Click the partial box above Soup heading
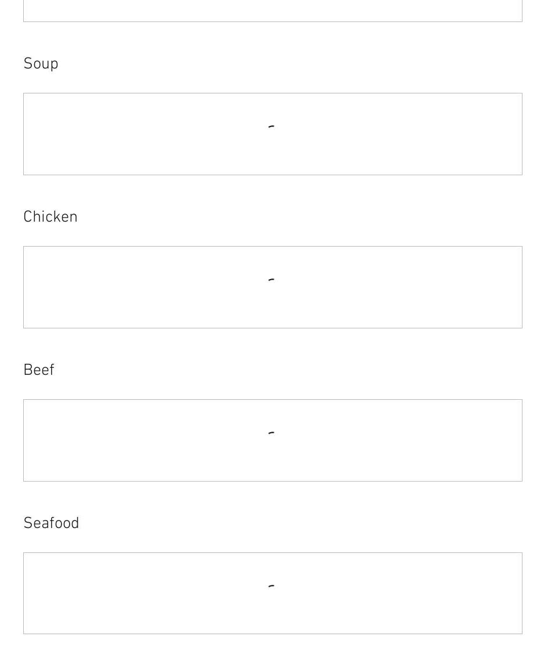This screenshot has height=651, width=537. (x=273, y=10)
